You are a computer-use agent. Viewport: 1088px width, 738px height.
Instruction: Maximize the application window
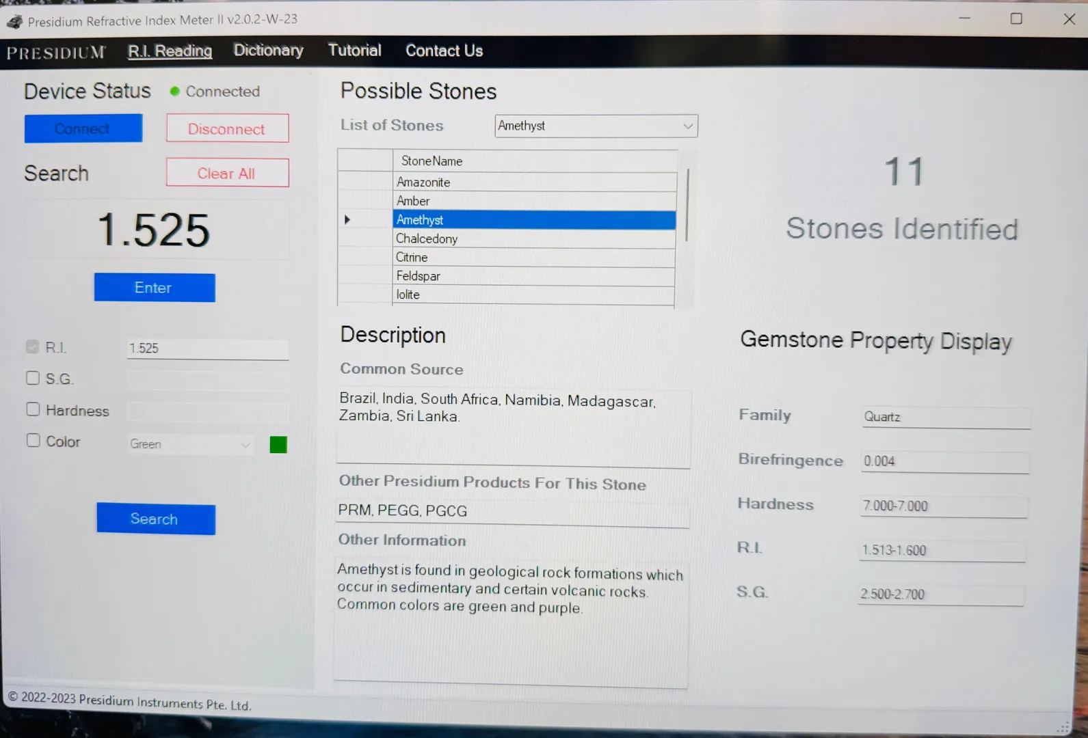(x=1016, y=19)
